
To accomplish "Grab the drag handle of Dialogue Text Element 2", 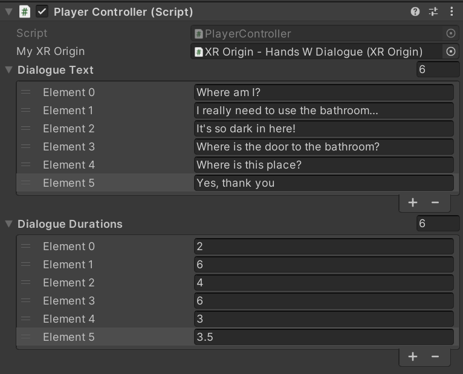I will tap(25, 129).
